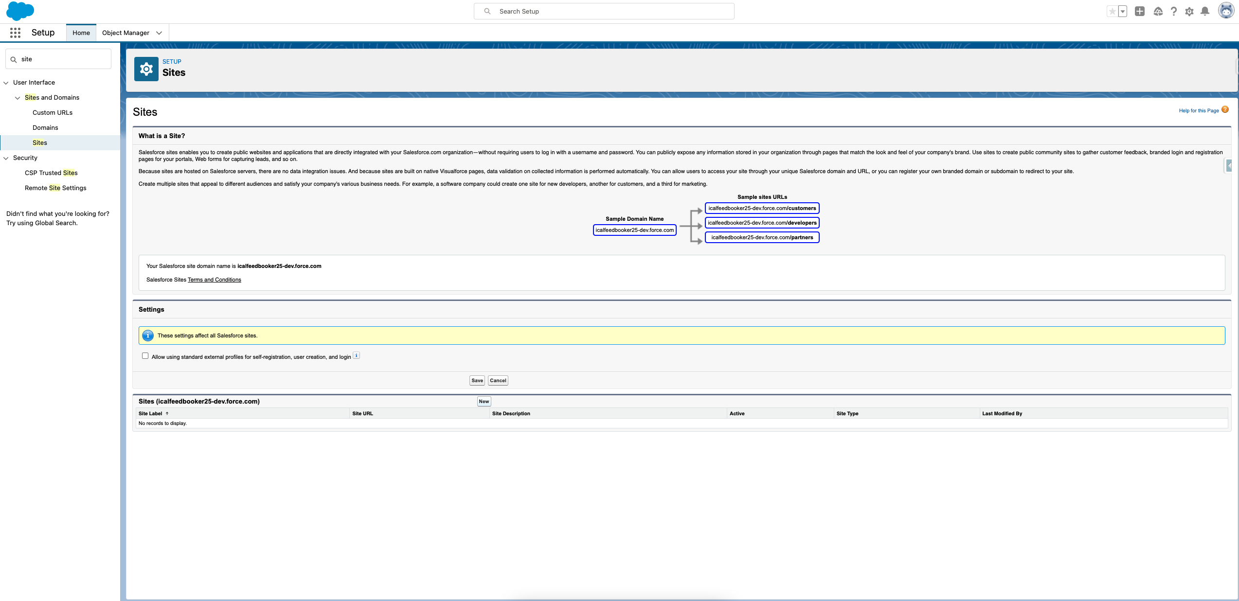
Task: Click New to create a site
Action: pos(484,401)
